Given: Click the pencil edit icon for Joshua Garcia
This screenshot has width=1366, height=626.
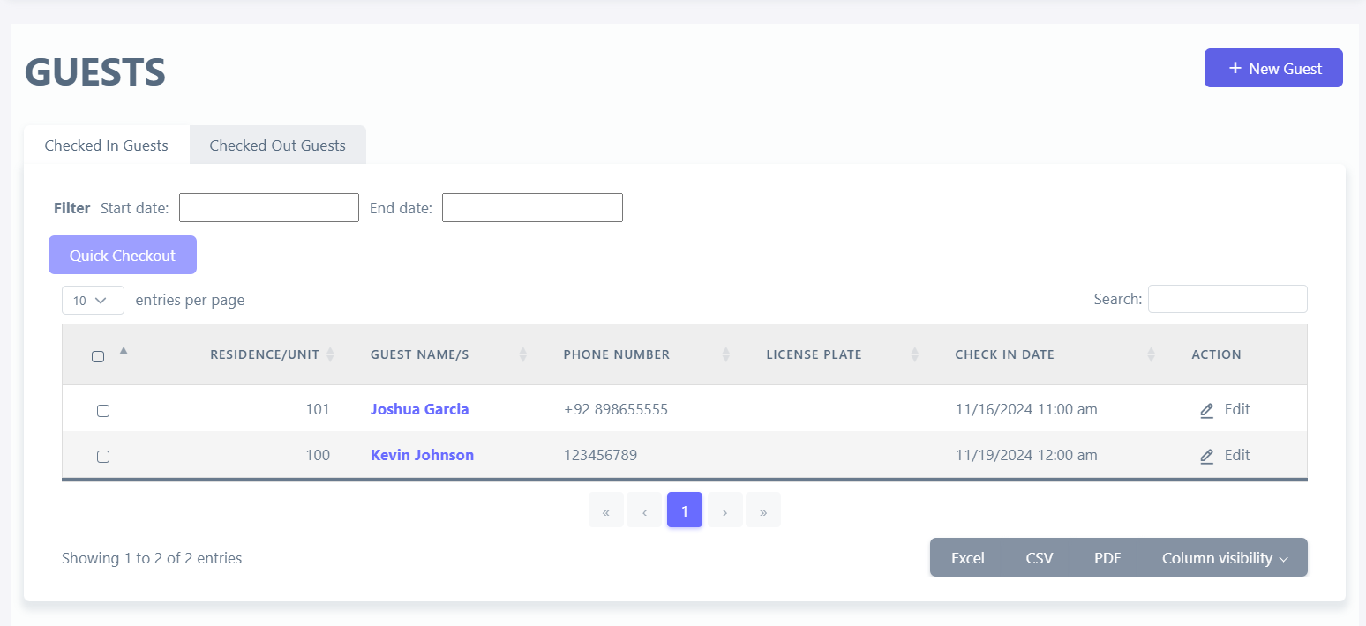Looking at the screenshot, I should coord(1206,410).
